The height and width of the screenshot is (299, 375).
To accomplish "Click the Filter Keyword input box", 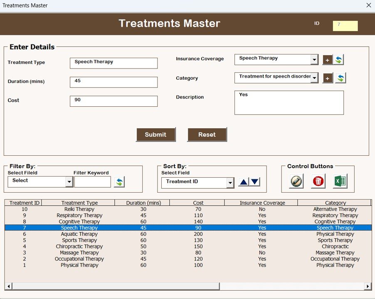I will pos(93,182).
